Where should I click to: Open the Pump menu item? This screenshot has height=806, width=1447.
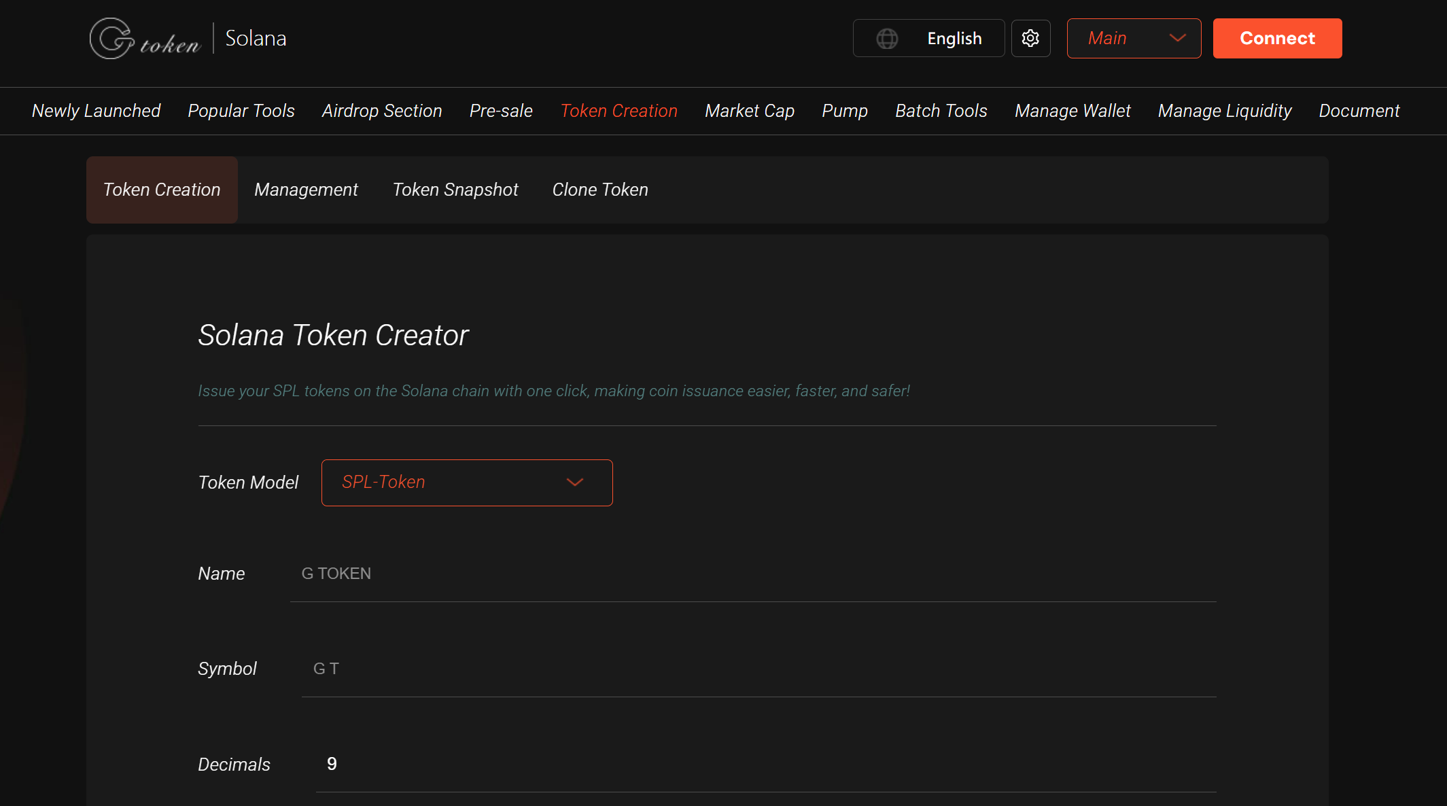[845, 111]
